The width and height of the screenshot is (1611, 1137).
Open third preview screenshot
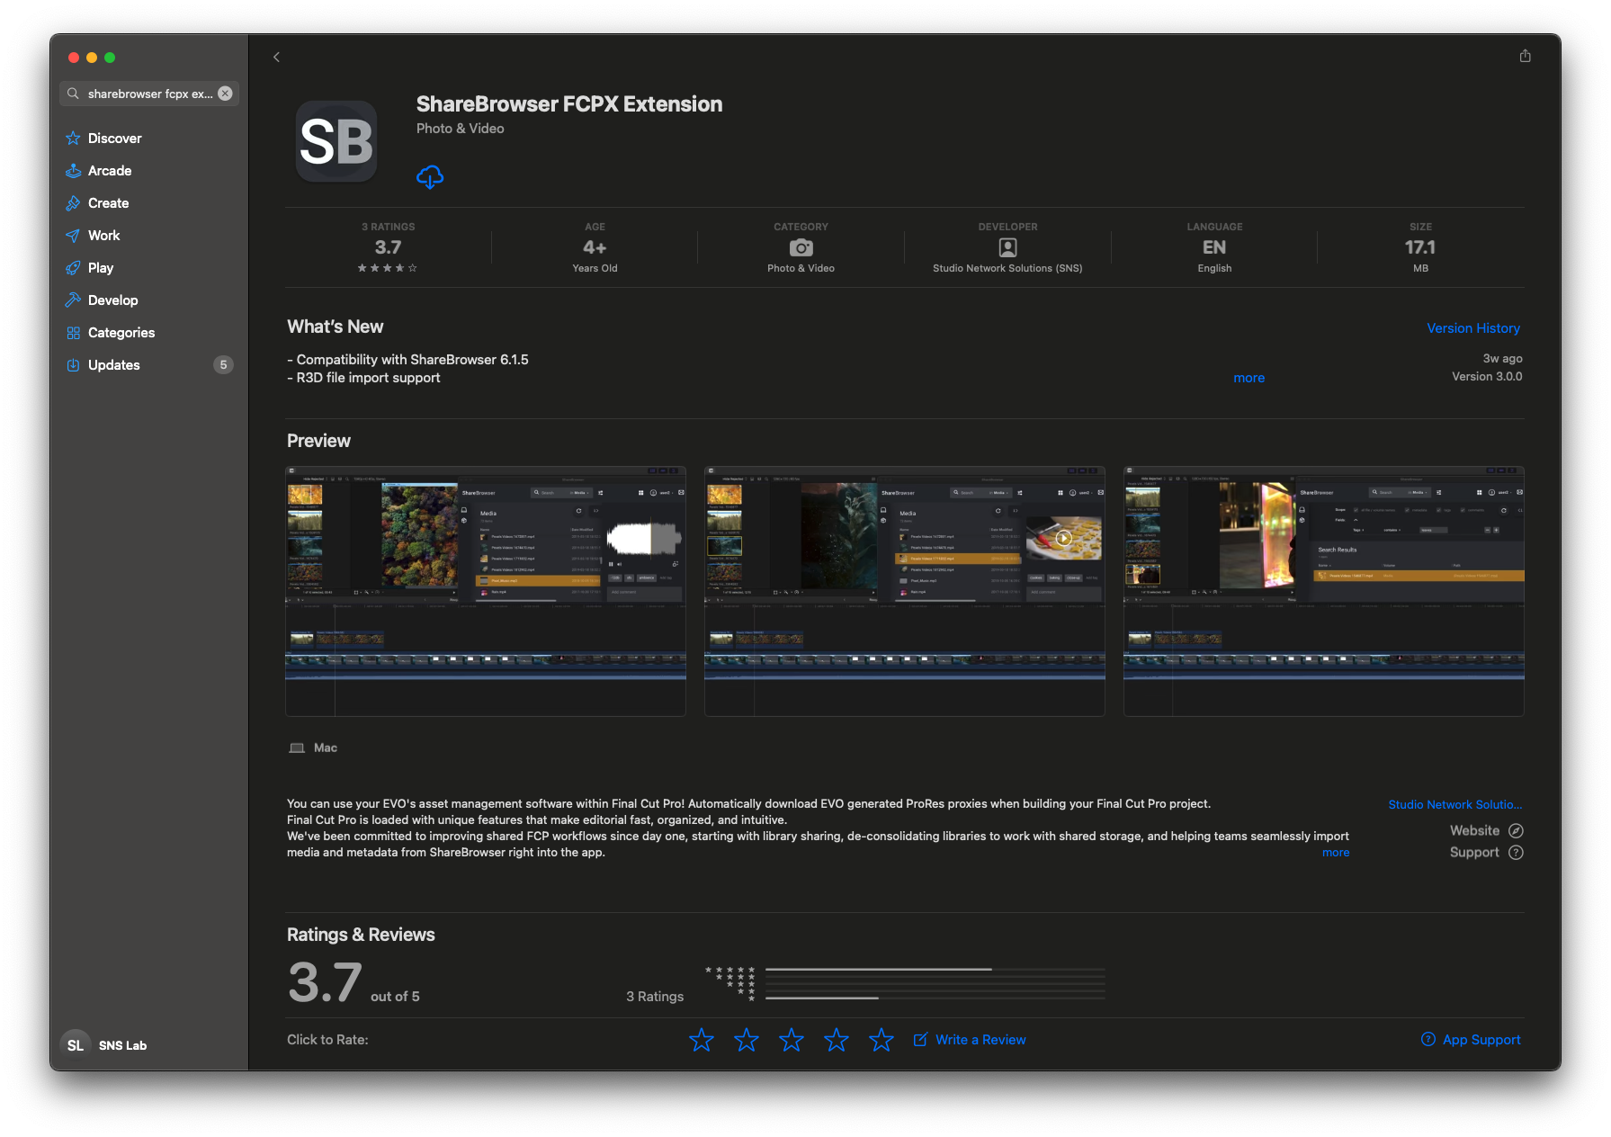coord(1323,591)
